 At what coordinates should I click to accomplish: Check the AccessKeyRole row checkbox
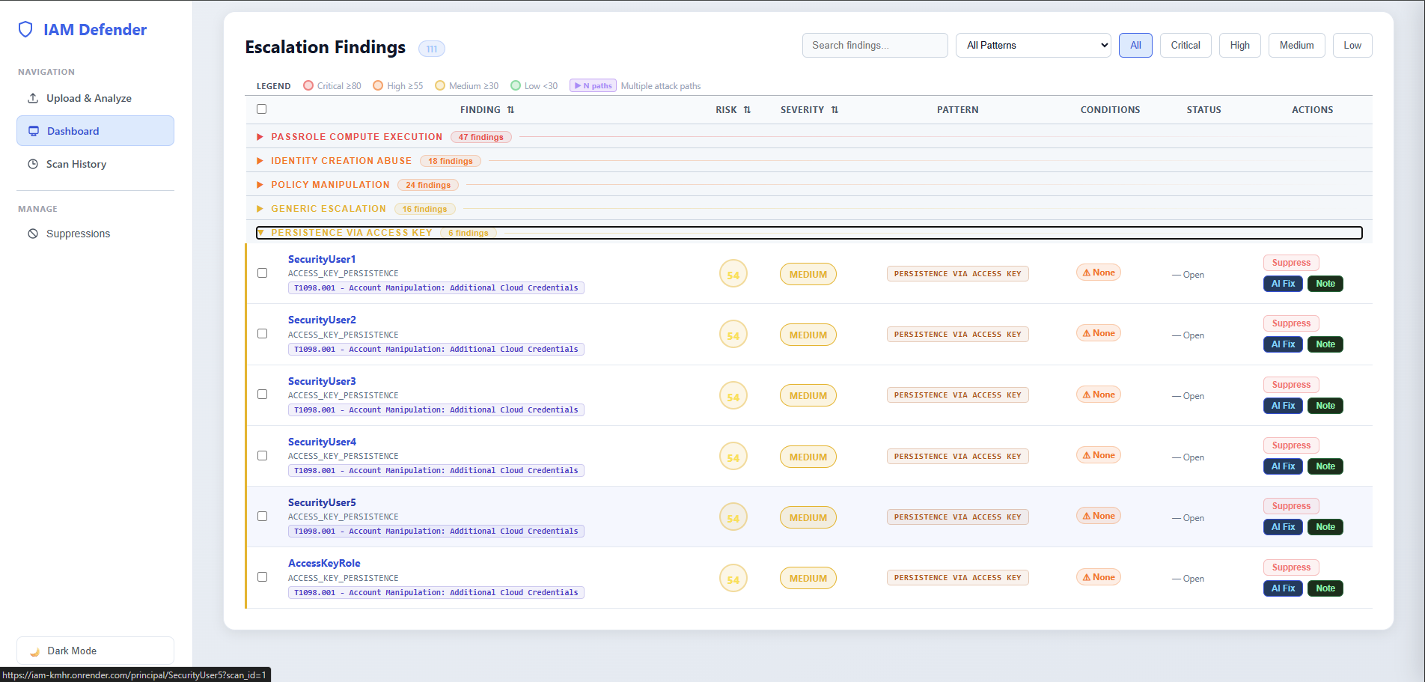[263, 577]
